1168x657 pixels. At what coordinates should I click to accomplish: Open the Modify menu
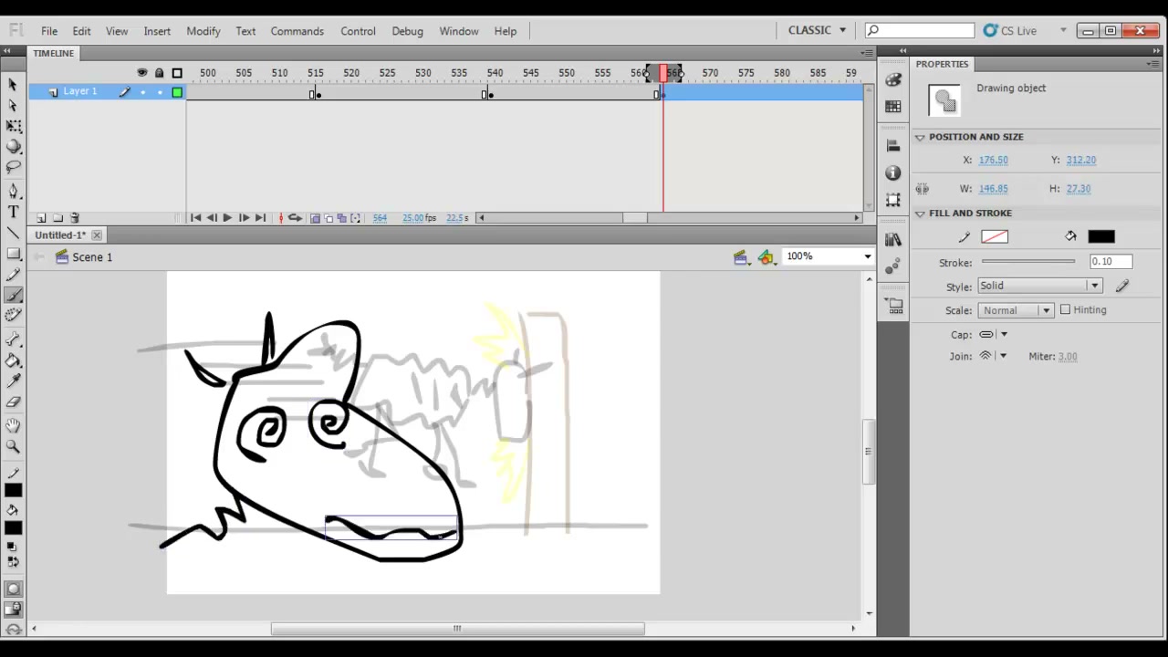tap(203, 31)
